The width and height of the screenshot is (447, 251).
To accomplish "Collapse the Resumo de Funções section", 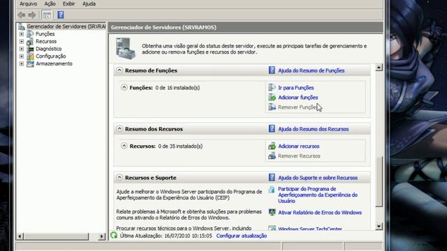I will (119, 70).
